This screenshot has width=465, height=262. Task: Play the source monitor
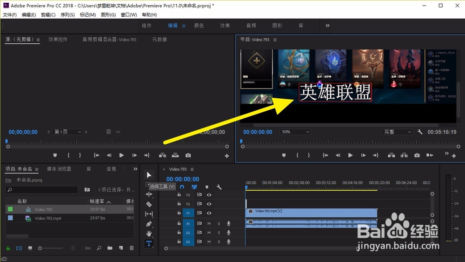click(121, 155)
